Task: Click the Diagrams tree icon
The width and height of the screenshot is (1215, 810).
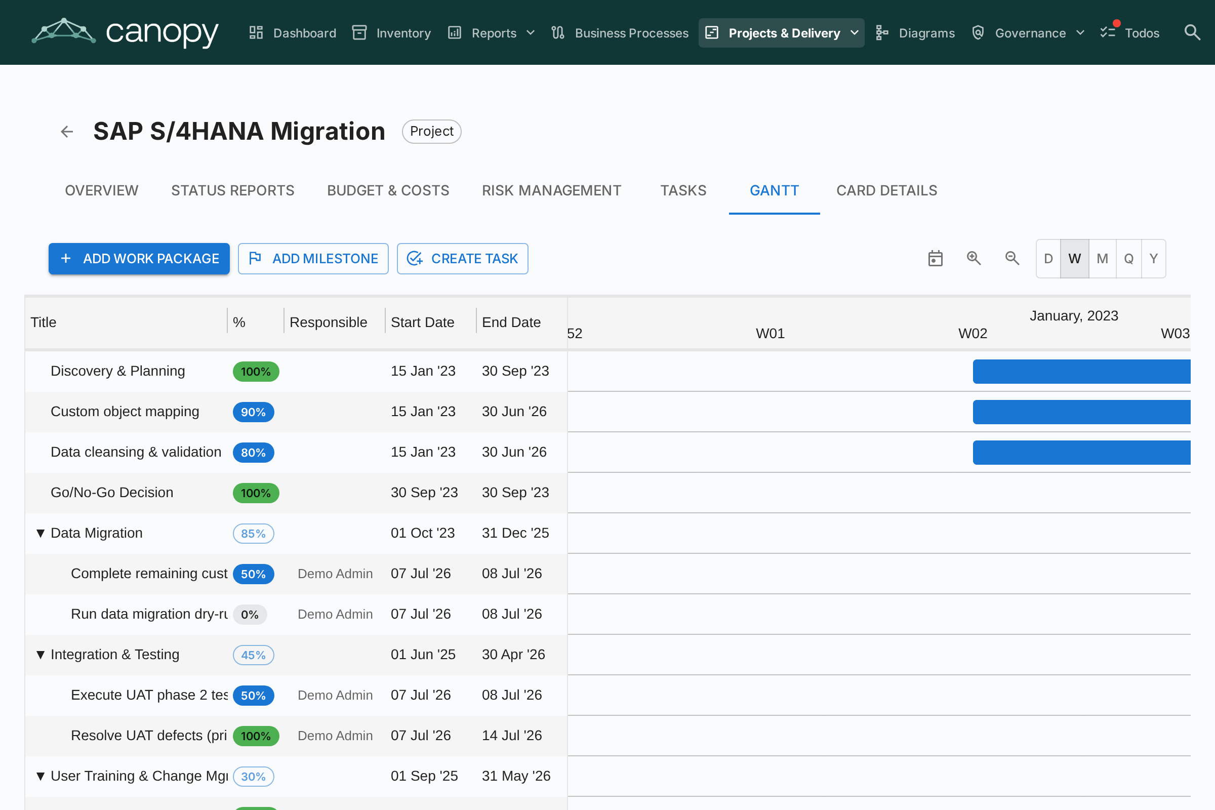Action: click(x=882, y=32)
